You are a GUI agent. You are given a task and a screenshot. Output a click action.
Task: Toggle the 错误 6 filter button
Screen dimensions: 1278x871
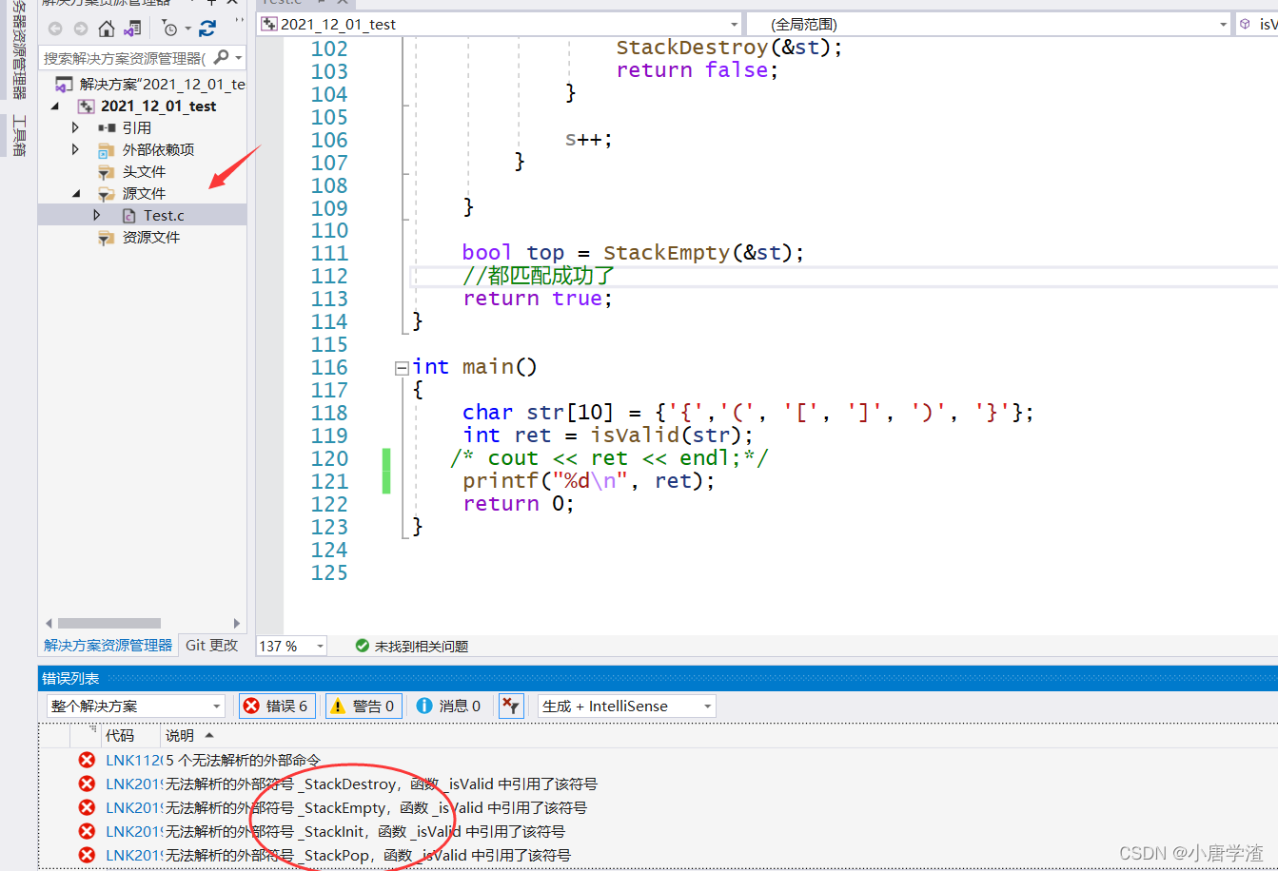pyautogui.click(x=278, y=706)
